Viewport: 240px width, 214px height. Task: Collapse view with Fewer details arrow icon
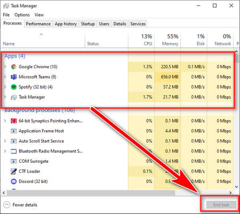6,204
